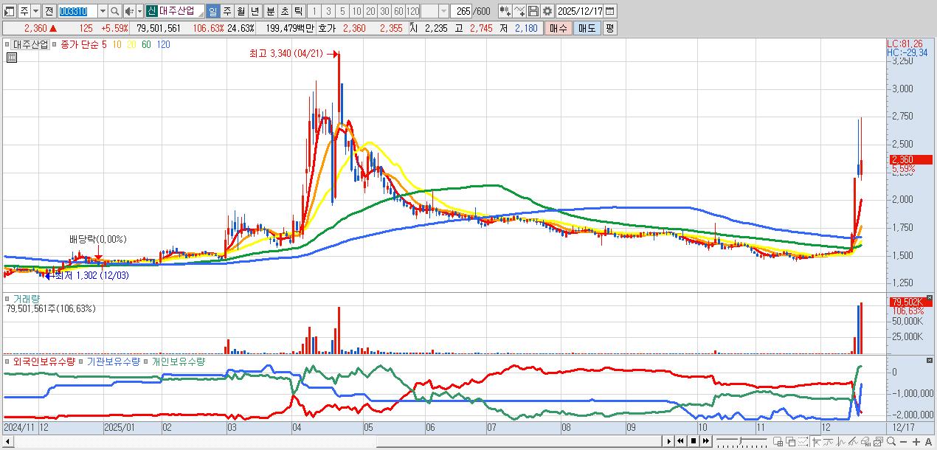
Task: Click the 매수 buy button
Action: point(559,28)
